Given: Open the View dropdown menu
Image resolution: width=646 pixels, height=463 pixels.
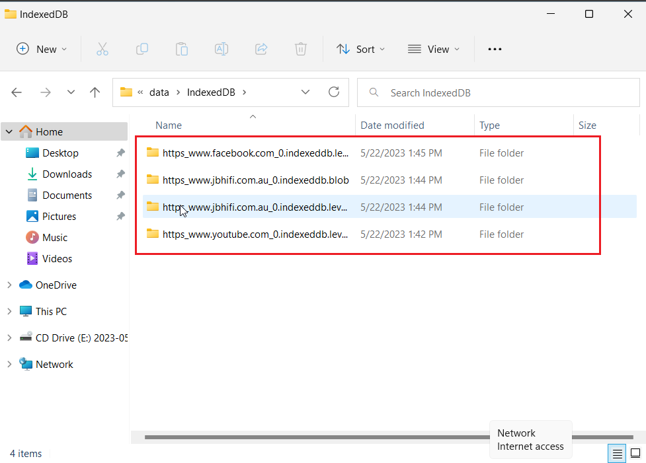Looking at the screenshot, I should point(434,49).
